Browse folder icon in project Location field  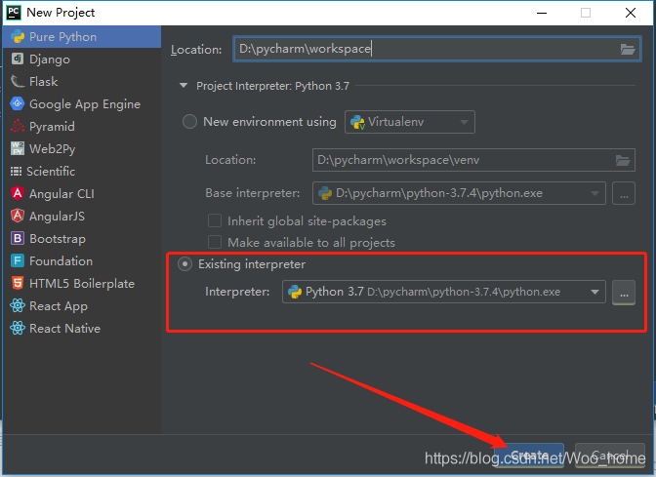click(x=628, y=50)
